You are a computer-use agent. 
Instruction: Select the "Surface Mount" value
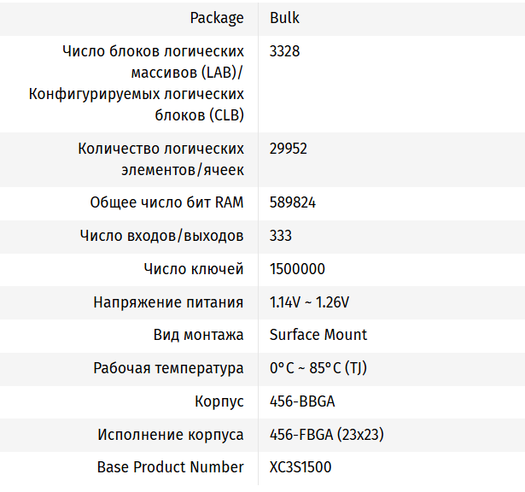[318, 335]
